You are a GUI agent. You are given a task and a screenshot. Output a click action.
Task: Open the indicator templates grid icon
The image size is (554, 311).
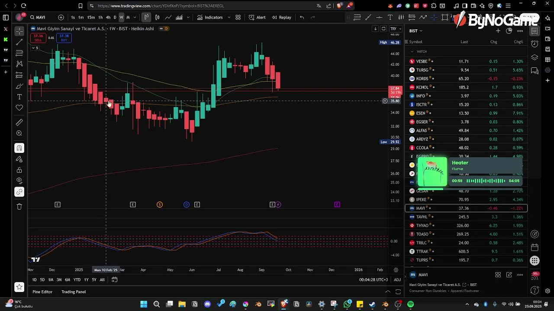238,17
